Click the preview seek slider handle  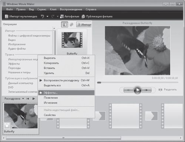99,82
